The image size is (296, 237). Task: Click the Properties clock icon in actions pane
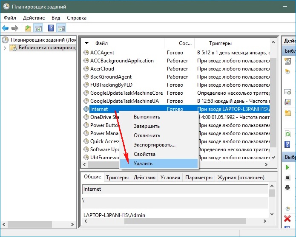(x=287, y=209)
